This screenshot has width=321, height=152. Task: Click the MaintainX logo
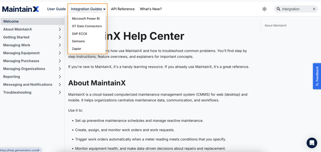pyautogui.click(x=20, y=9)
